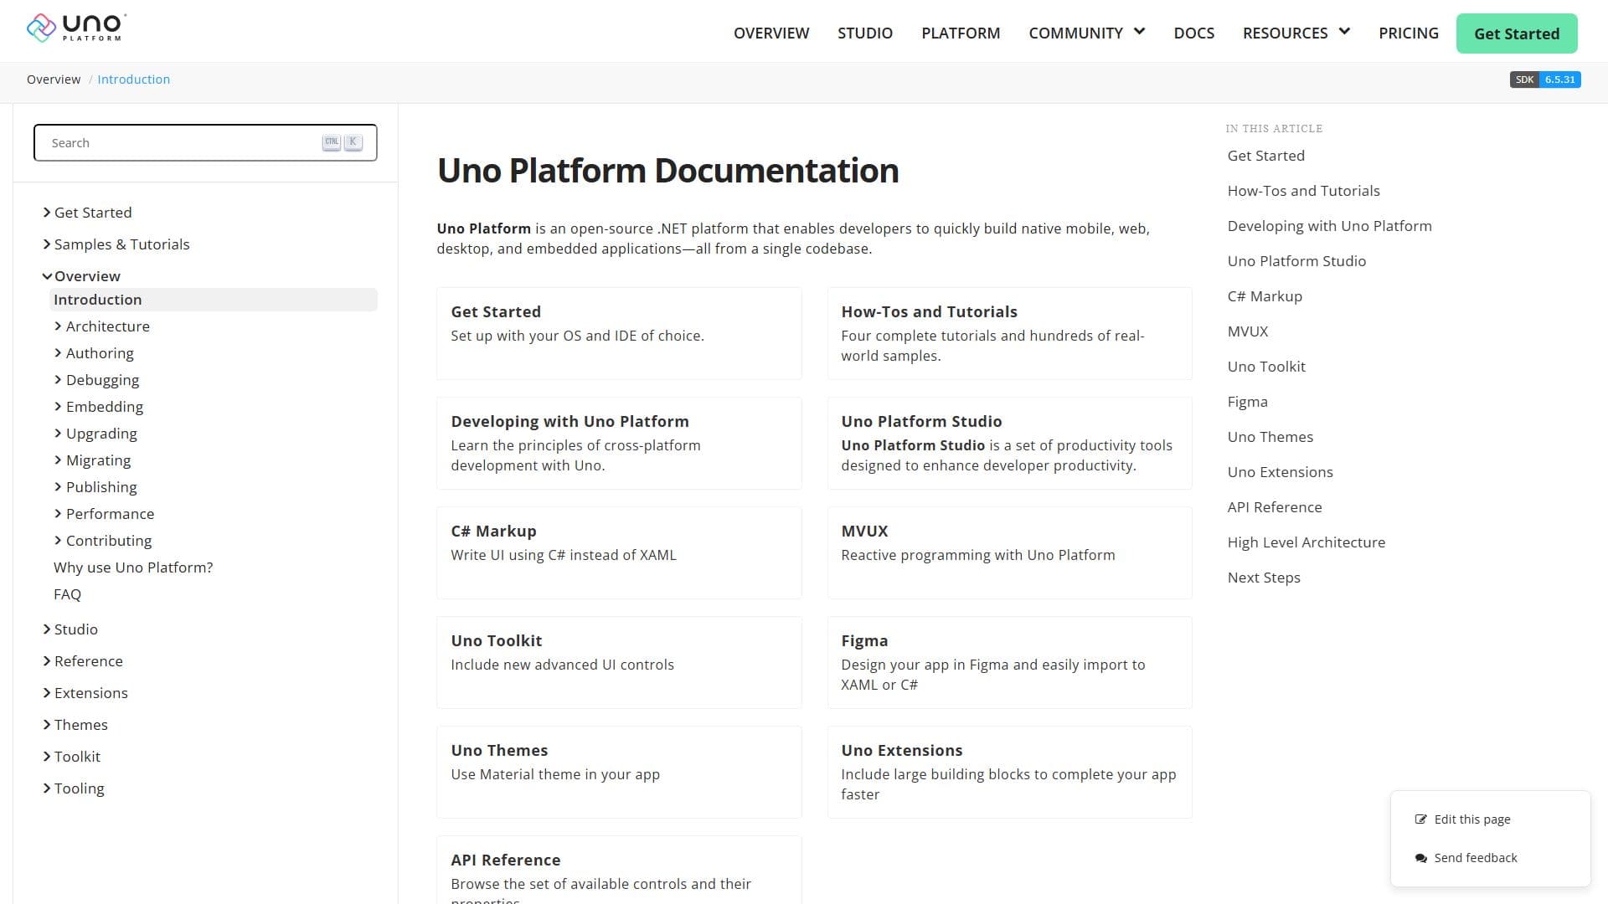1608x904 pixels.
Task: Open the Get Started card
Action: coord(619,333)
